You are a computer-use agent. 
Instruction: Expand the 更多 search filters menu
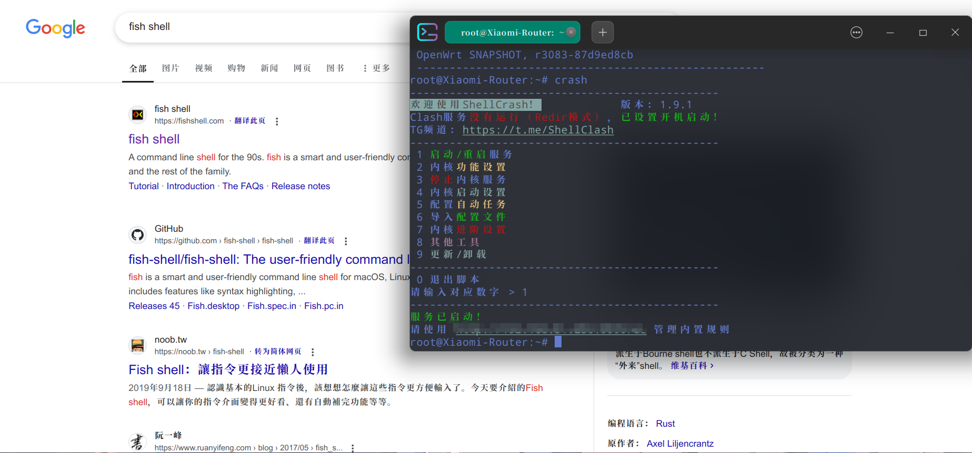pyautogui.click(x=377, y=68)
